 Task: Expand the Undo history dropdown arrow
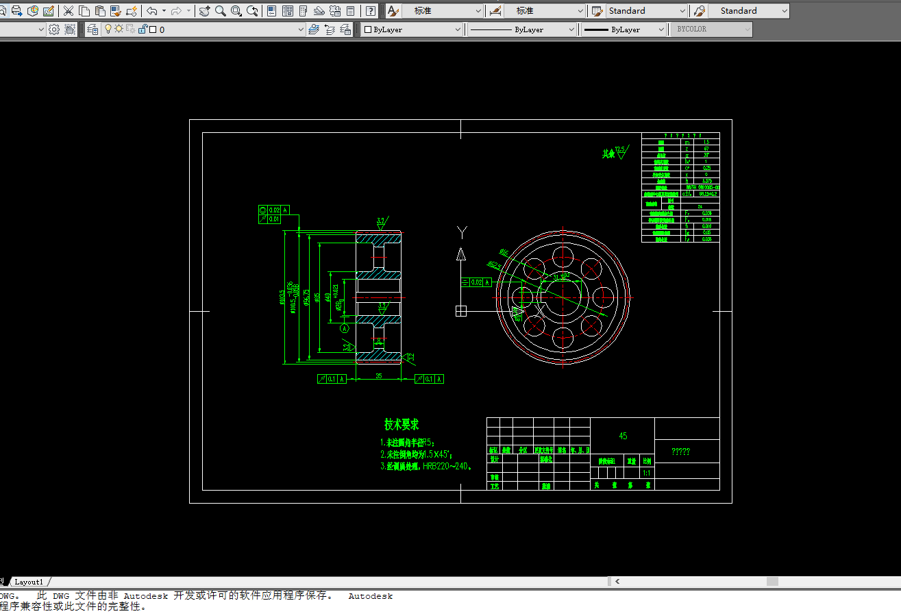coord(164,11)
